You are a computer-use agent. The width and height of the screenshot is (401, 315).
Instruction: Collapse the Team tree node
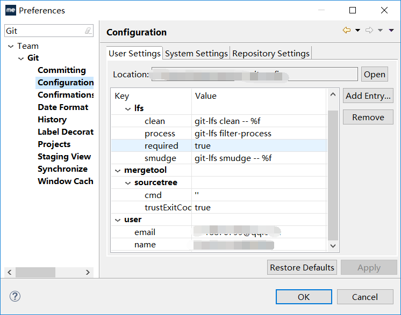(10, 47)
